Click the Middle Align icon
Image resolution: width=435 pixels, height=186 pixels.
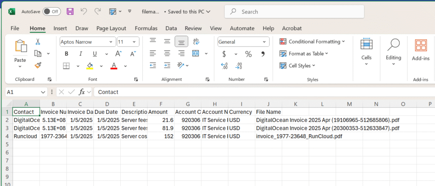click(x=167, y=42)
